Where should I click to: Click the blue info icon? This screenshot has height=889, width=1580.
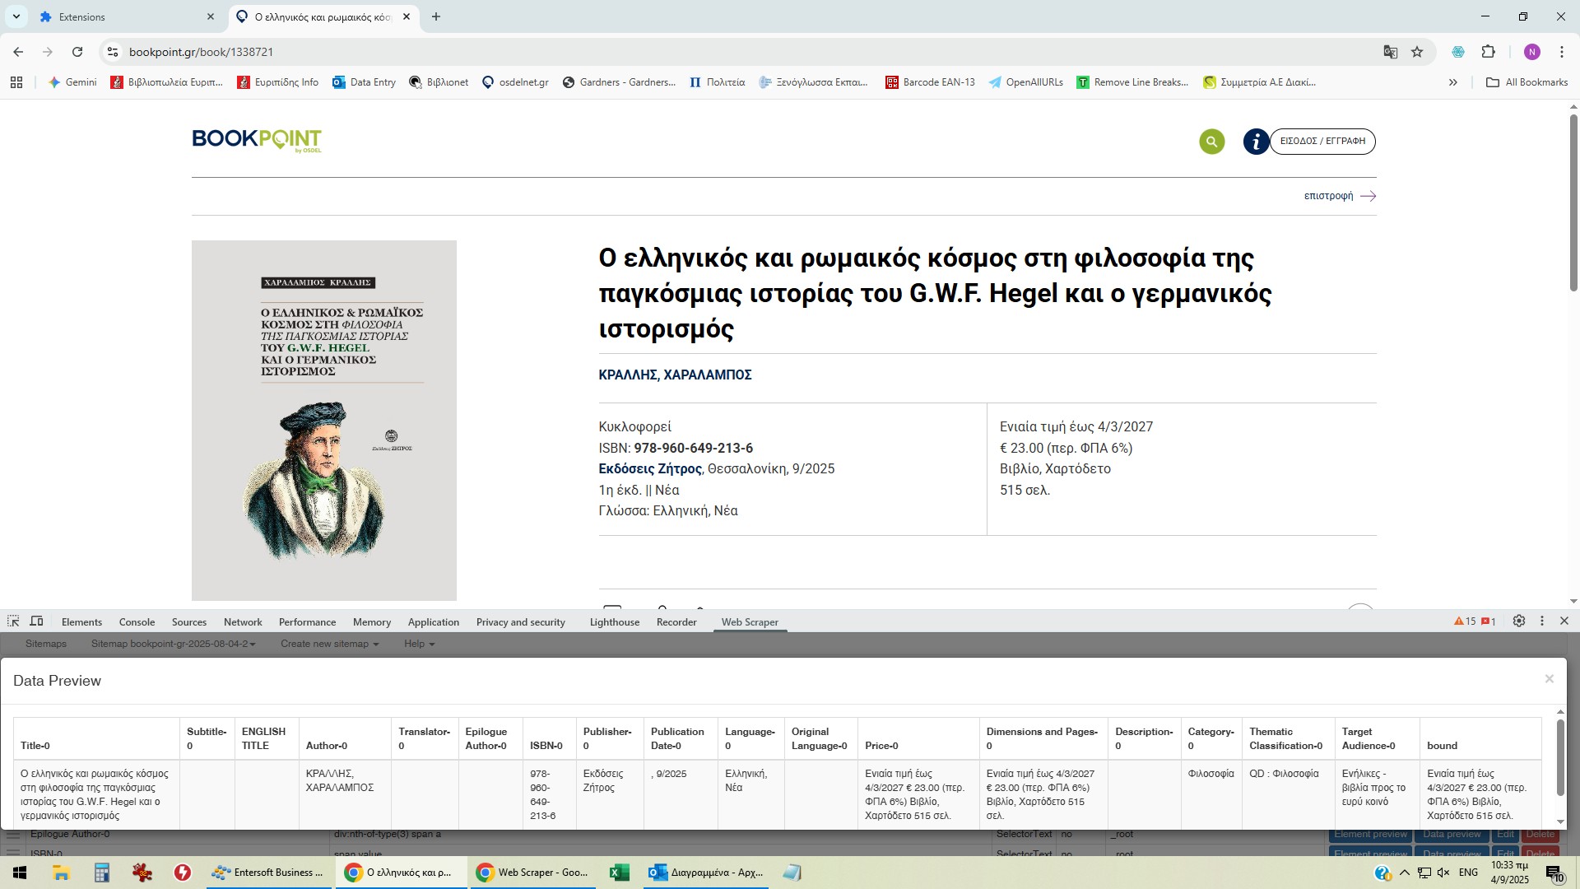click(1256, 142)
